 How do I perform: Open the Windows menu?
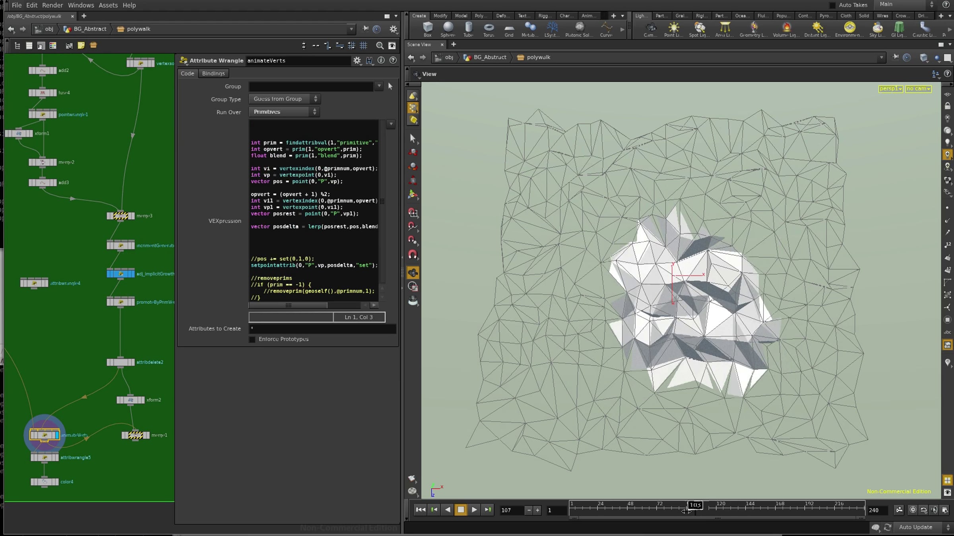click(x=81, y=5)
